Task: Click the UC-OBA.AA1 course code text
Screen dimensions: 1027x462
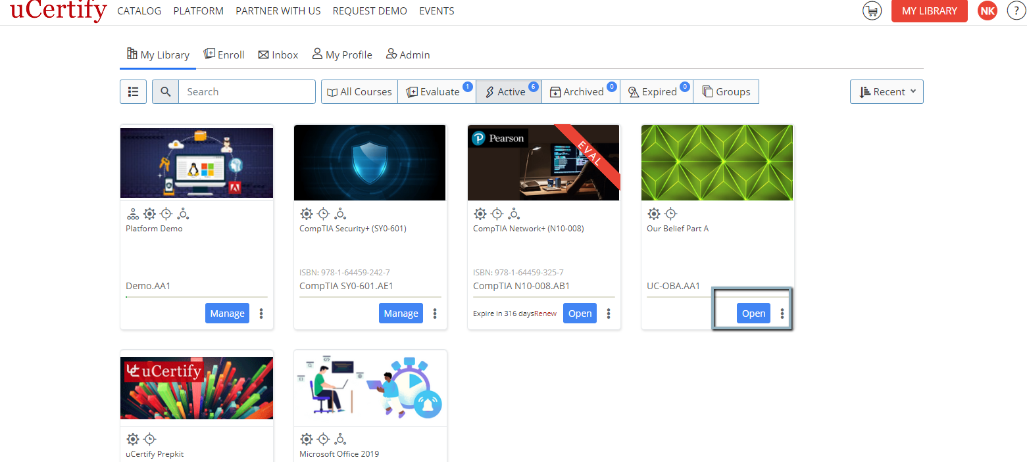Action: (673, 286)
